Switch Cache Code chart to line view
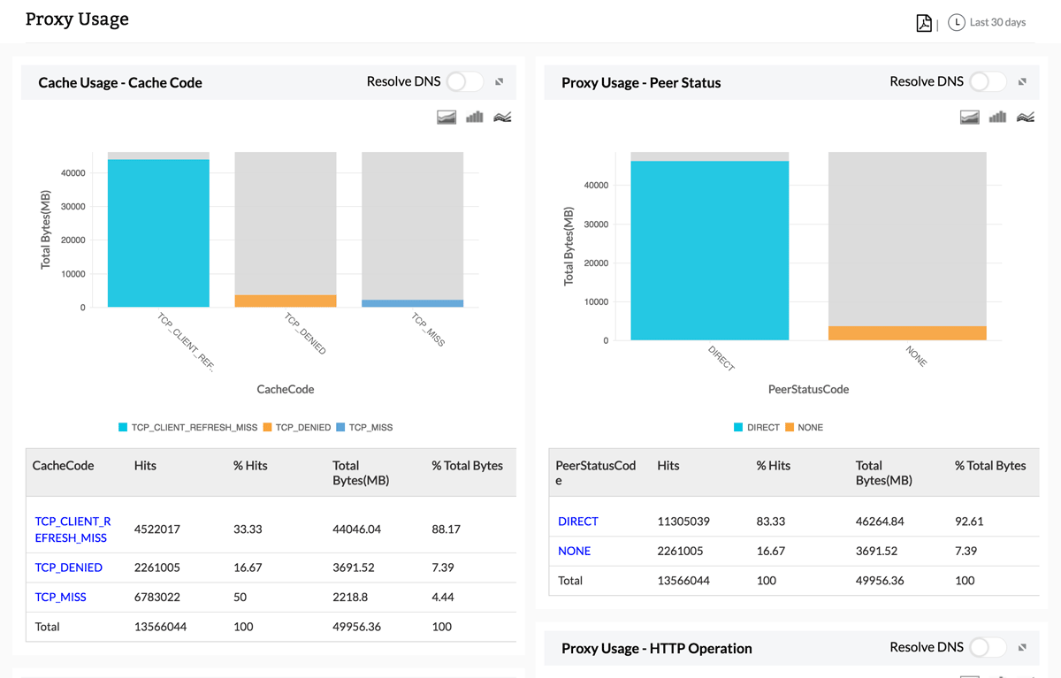The image size is (1061, 678). click(502, 117)
